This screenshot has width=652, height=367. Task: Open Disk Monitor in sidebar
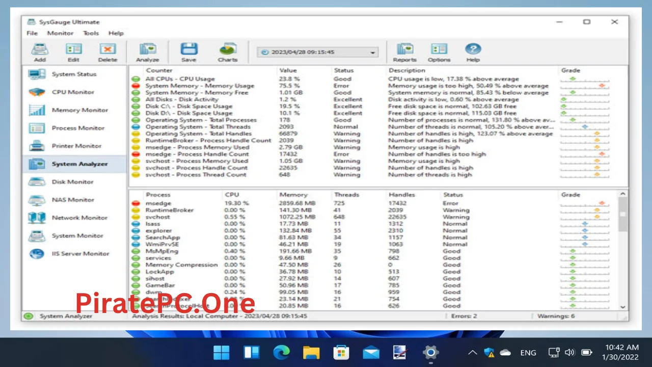coord(74,182)
